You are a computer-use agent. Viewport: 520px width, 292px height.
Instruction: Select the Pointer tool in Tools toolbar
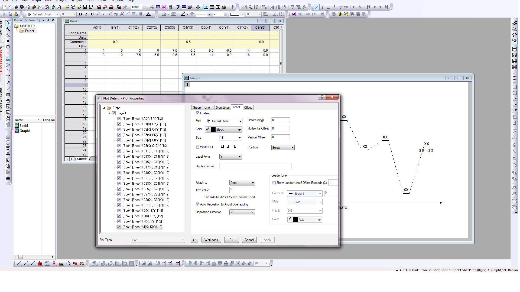point(8,23)
